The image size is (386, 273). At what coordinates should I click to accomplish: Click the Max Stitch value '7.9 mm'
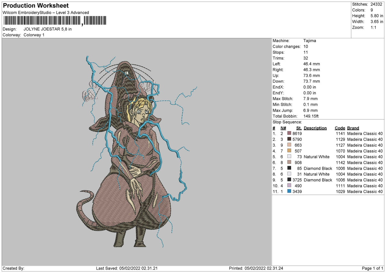pos(310,99)
